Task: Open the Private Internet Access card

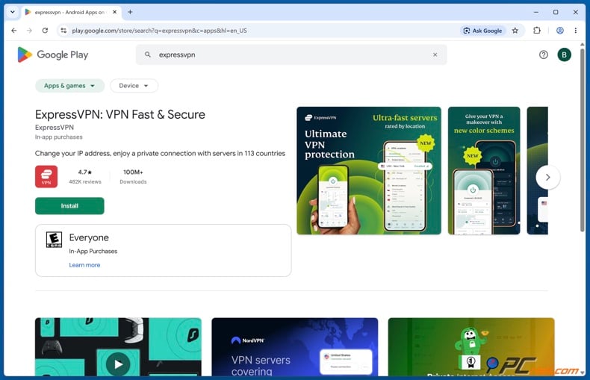Action: coord(471,347)
